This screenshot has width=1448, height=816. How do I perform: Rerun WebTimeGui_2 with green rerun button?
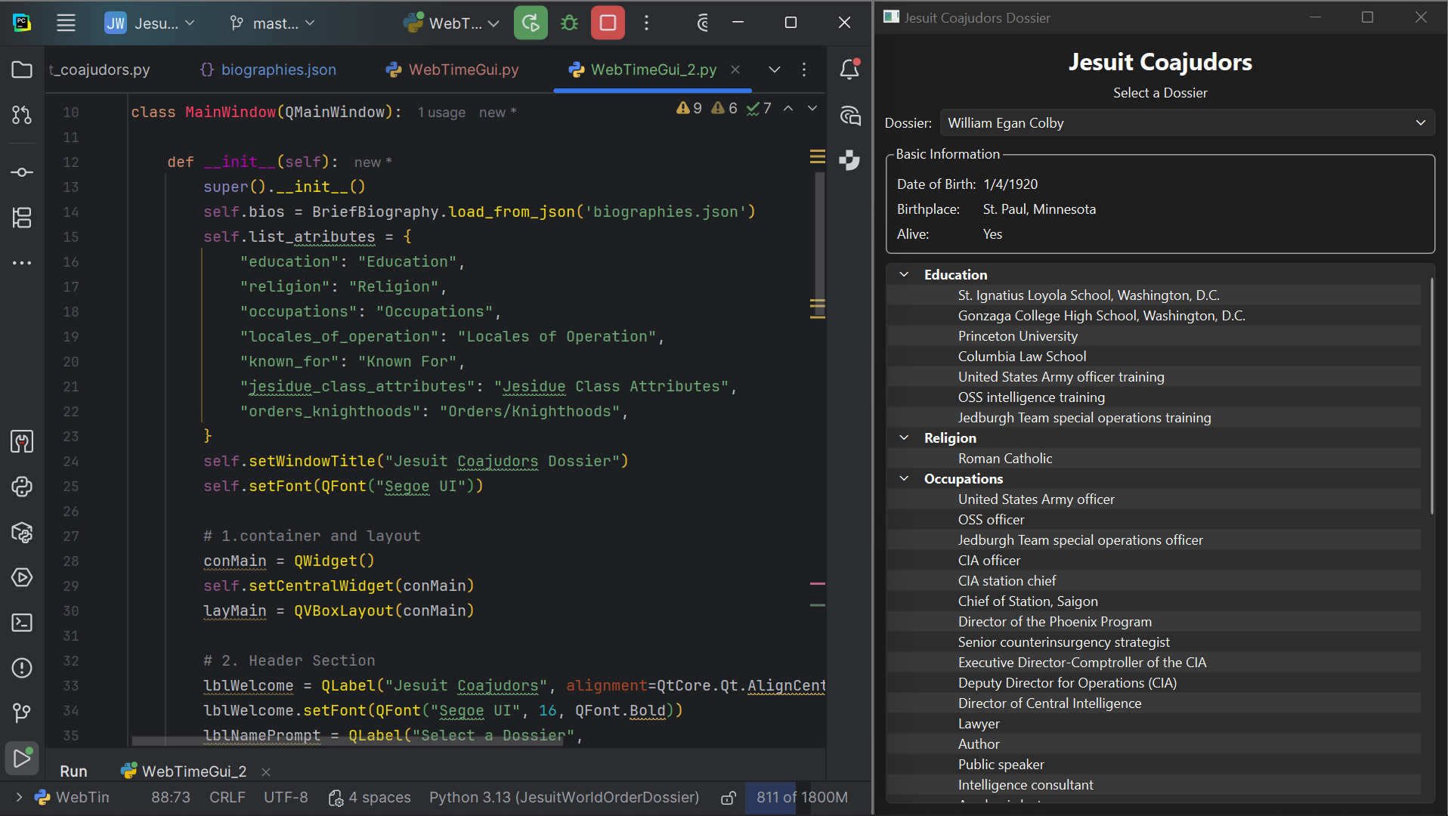click(x=531, y=23)
